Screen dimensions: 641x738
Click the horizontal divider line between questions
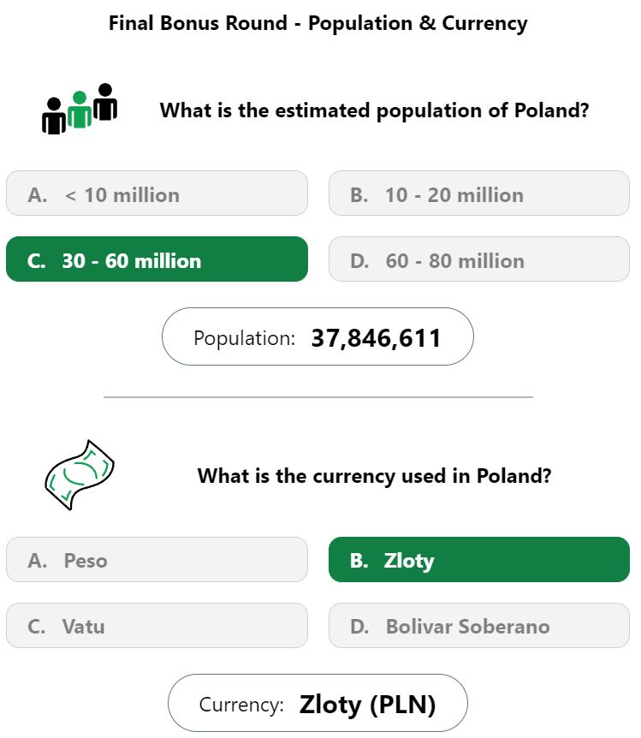pos(318,396)
